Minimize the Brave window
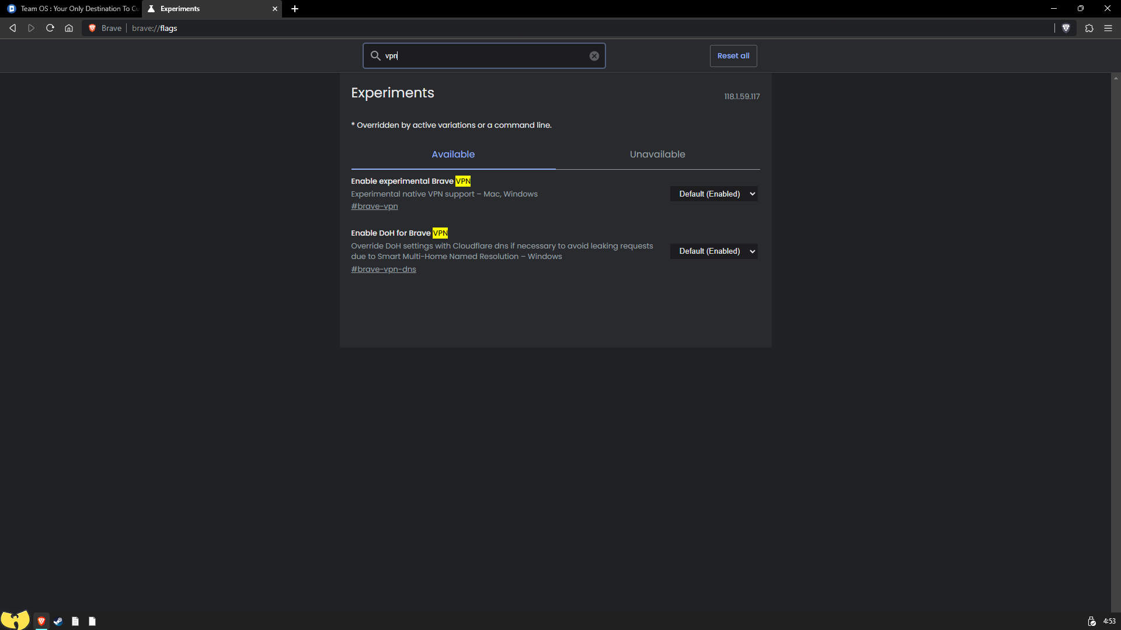 (x=1054, y=9)
